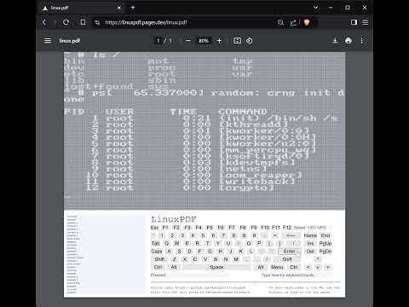Click the F1 virtual key
This screenshot has width=409, height=307.
[165, 228]
